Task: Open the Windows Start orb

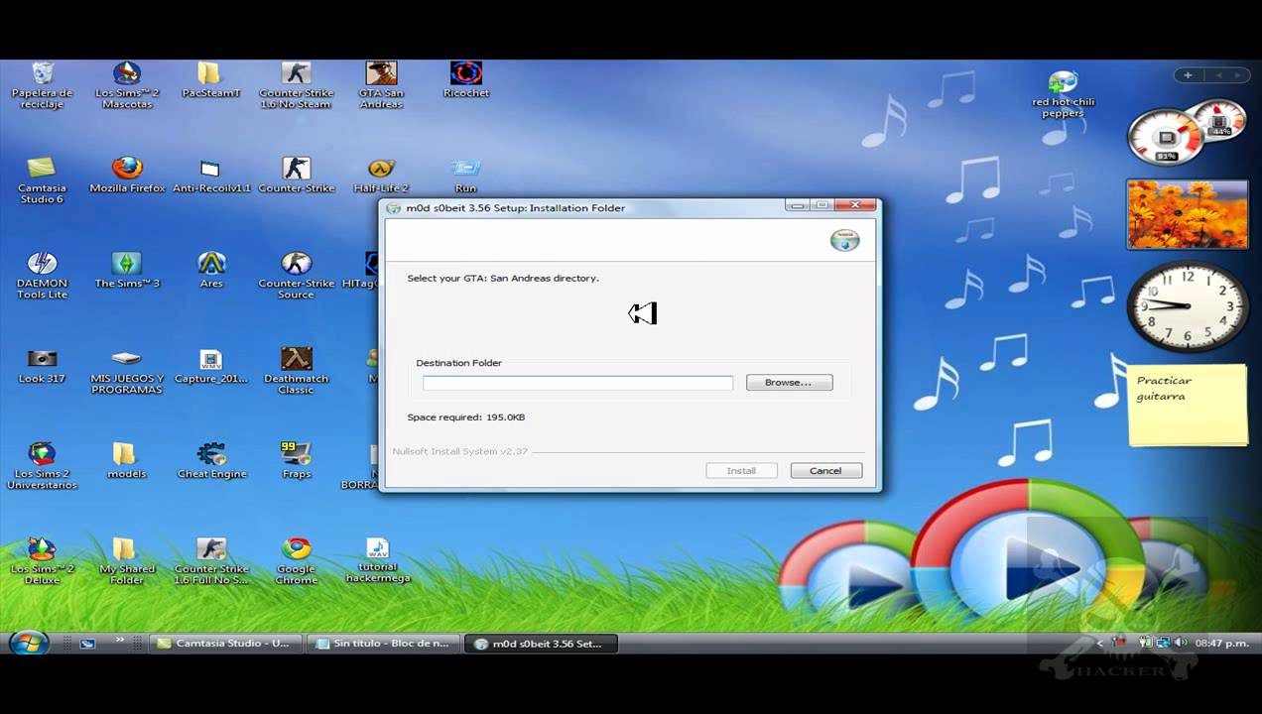Action: coord(29,643)
